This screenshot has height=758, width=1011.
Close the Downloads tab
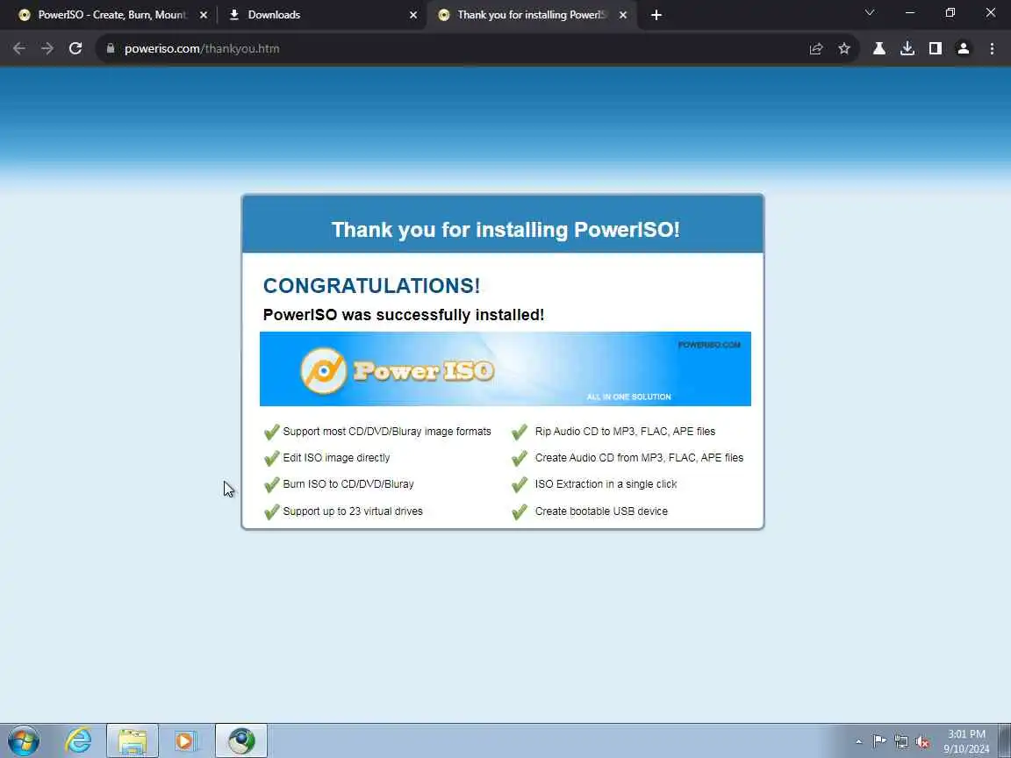point(413,15)
